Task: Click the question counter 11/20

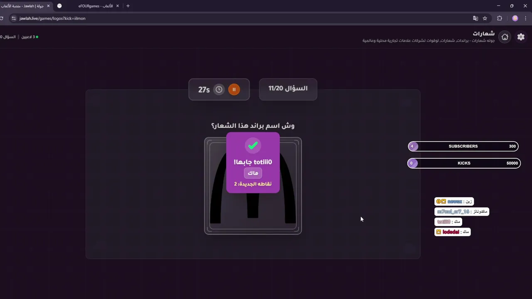Action: (x=288, y=88)
